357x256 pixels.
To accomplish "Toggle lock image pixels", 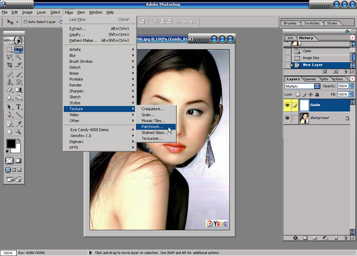I will [304, 94].
